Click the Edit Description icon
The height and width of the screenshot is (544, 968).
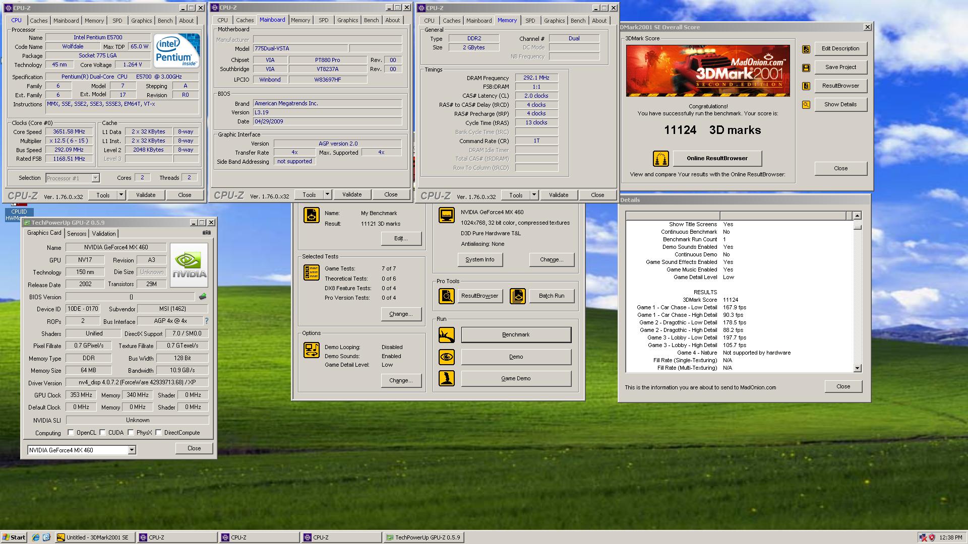pyautogui.click(x=806, y=49)
